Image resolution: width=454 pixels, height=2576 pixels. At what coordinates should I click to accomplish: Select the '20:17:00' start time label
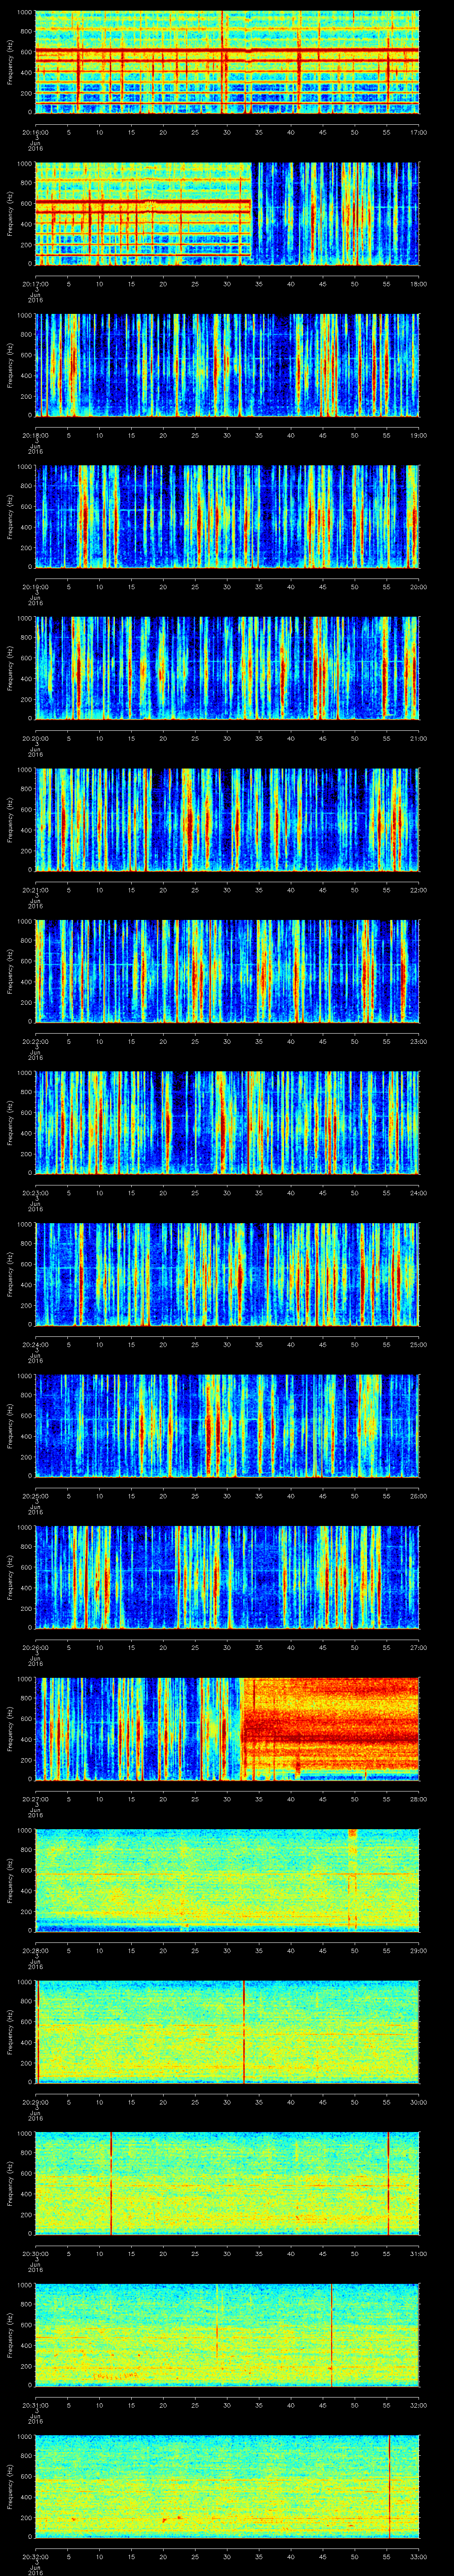coord(36,283)
